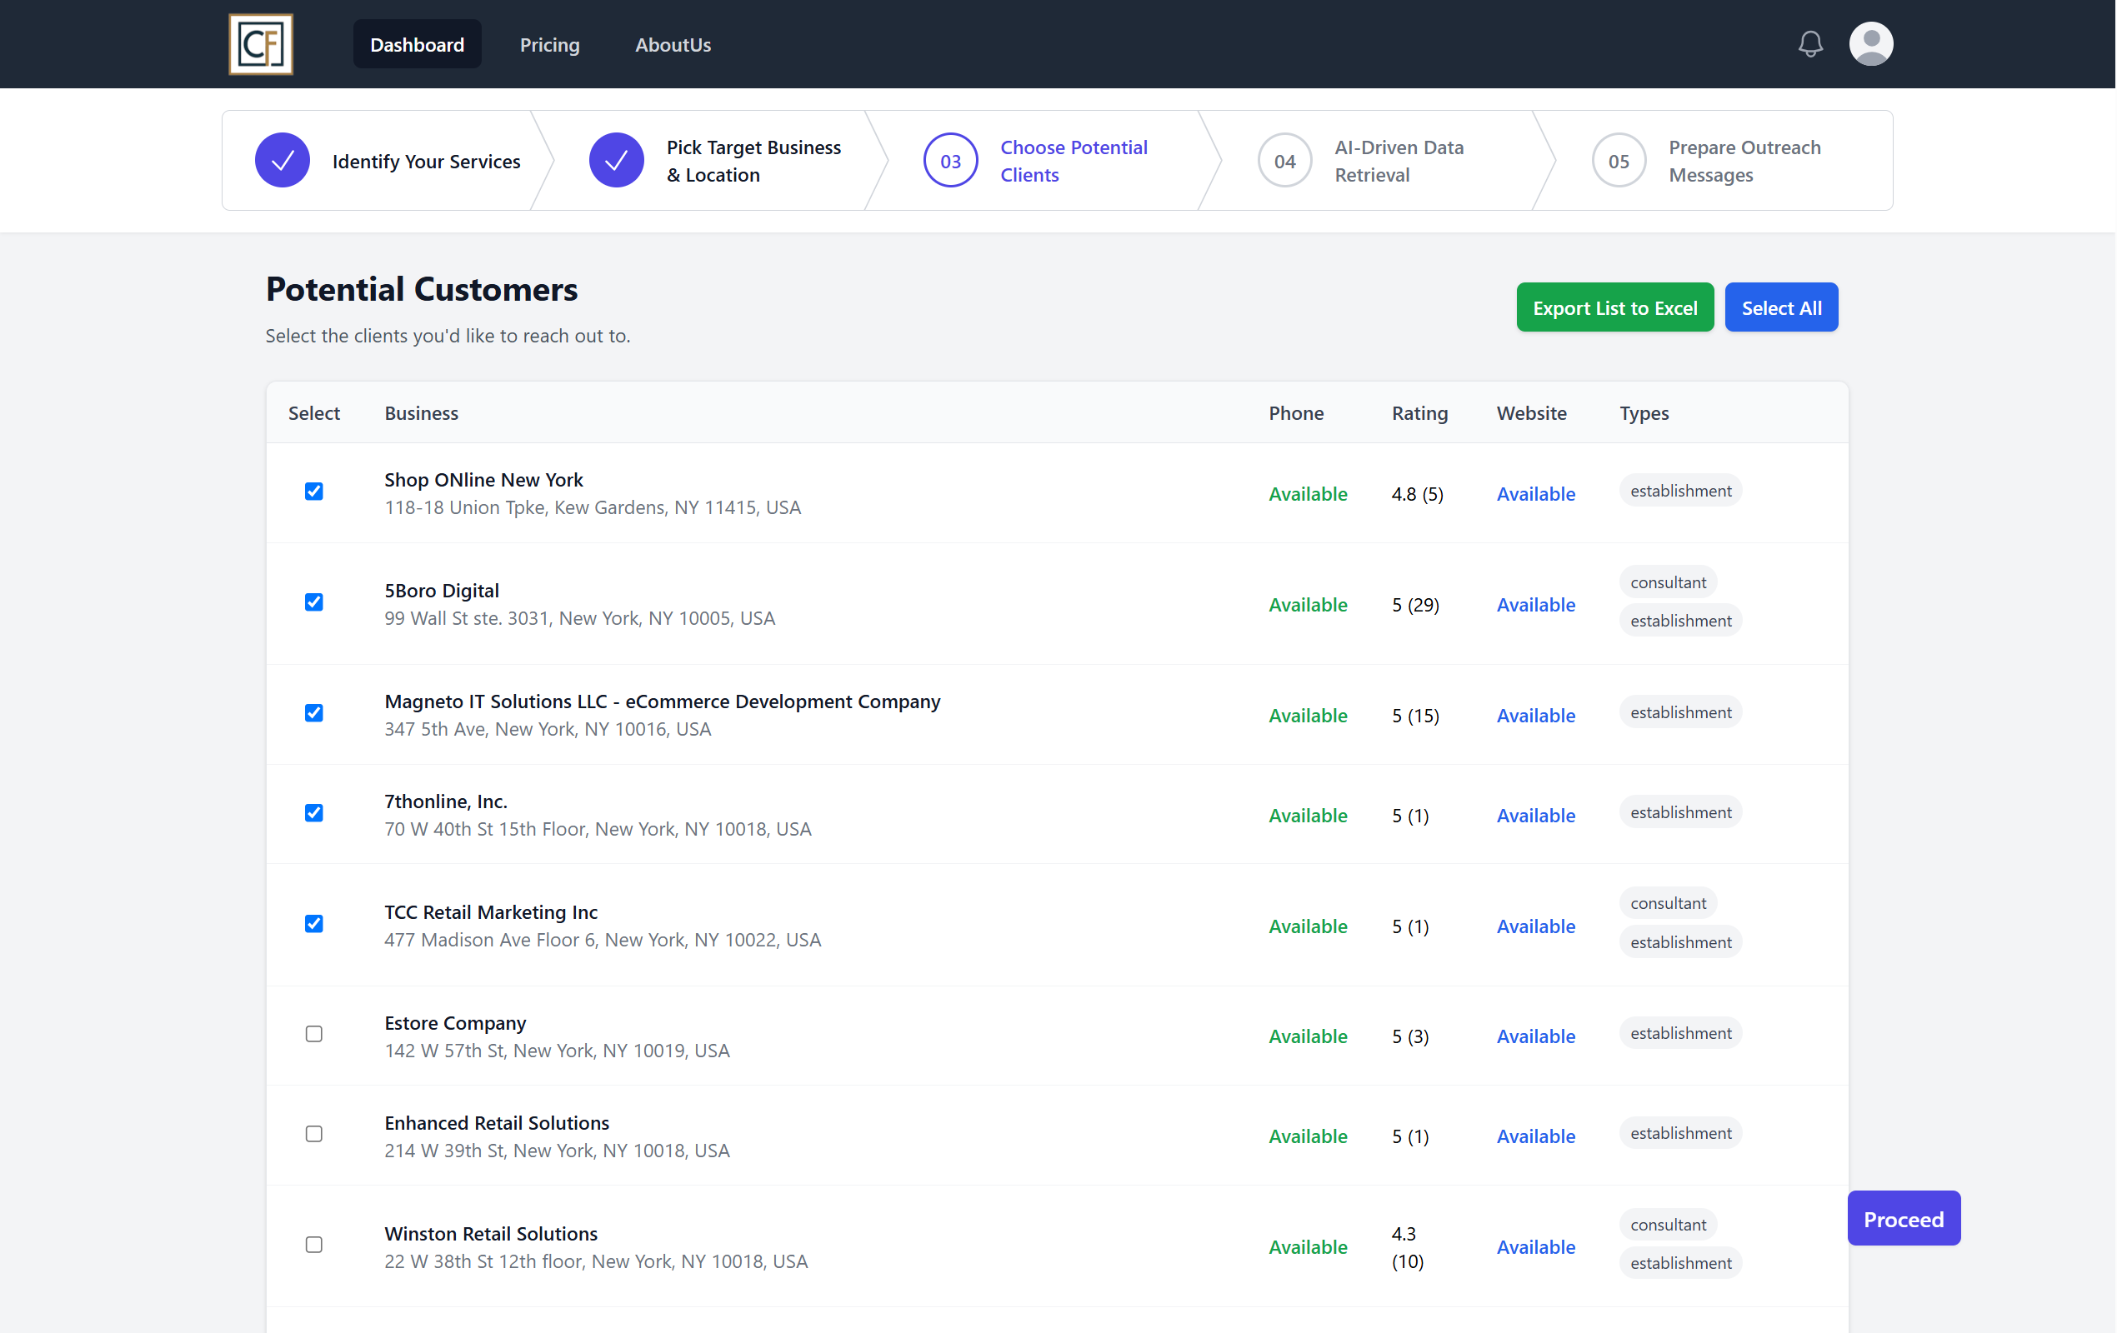Click Winston Retail Solutions phone Available text
The width and height of the screenshot is (2117, 1333).
pos(1308,1247)
